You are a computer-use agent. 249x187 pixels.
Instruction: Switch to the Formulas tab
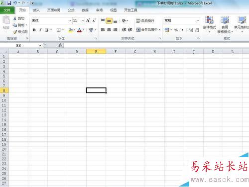71,10
